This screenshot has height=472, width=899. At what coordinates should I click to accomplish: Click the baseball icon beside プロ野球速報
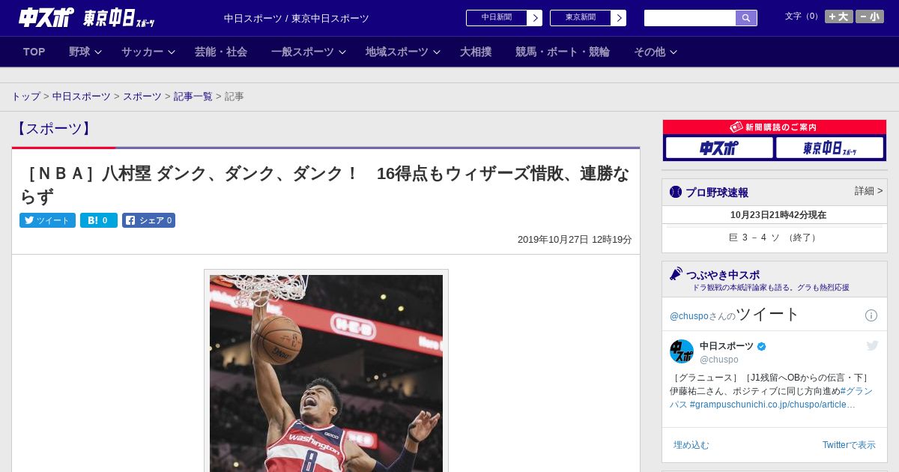pyautogui.click(x=676, y=192)
